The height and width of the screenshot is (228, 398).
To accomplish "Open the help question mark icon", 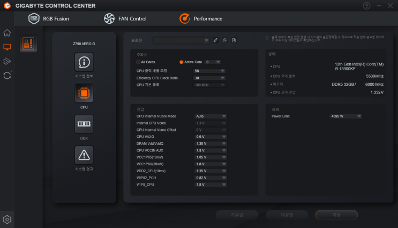I will pos(366,5).
